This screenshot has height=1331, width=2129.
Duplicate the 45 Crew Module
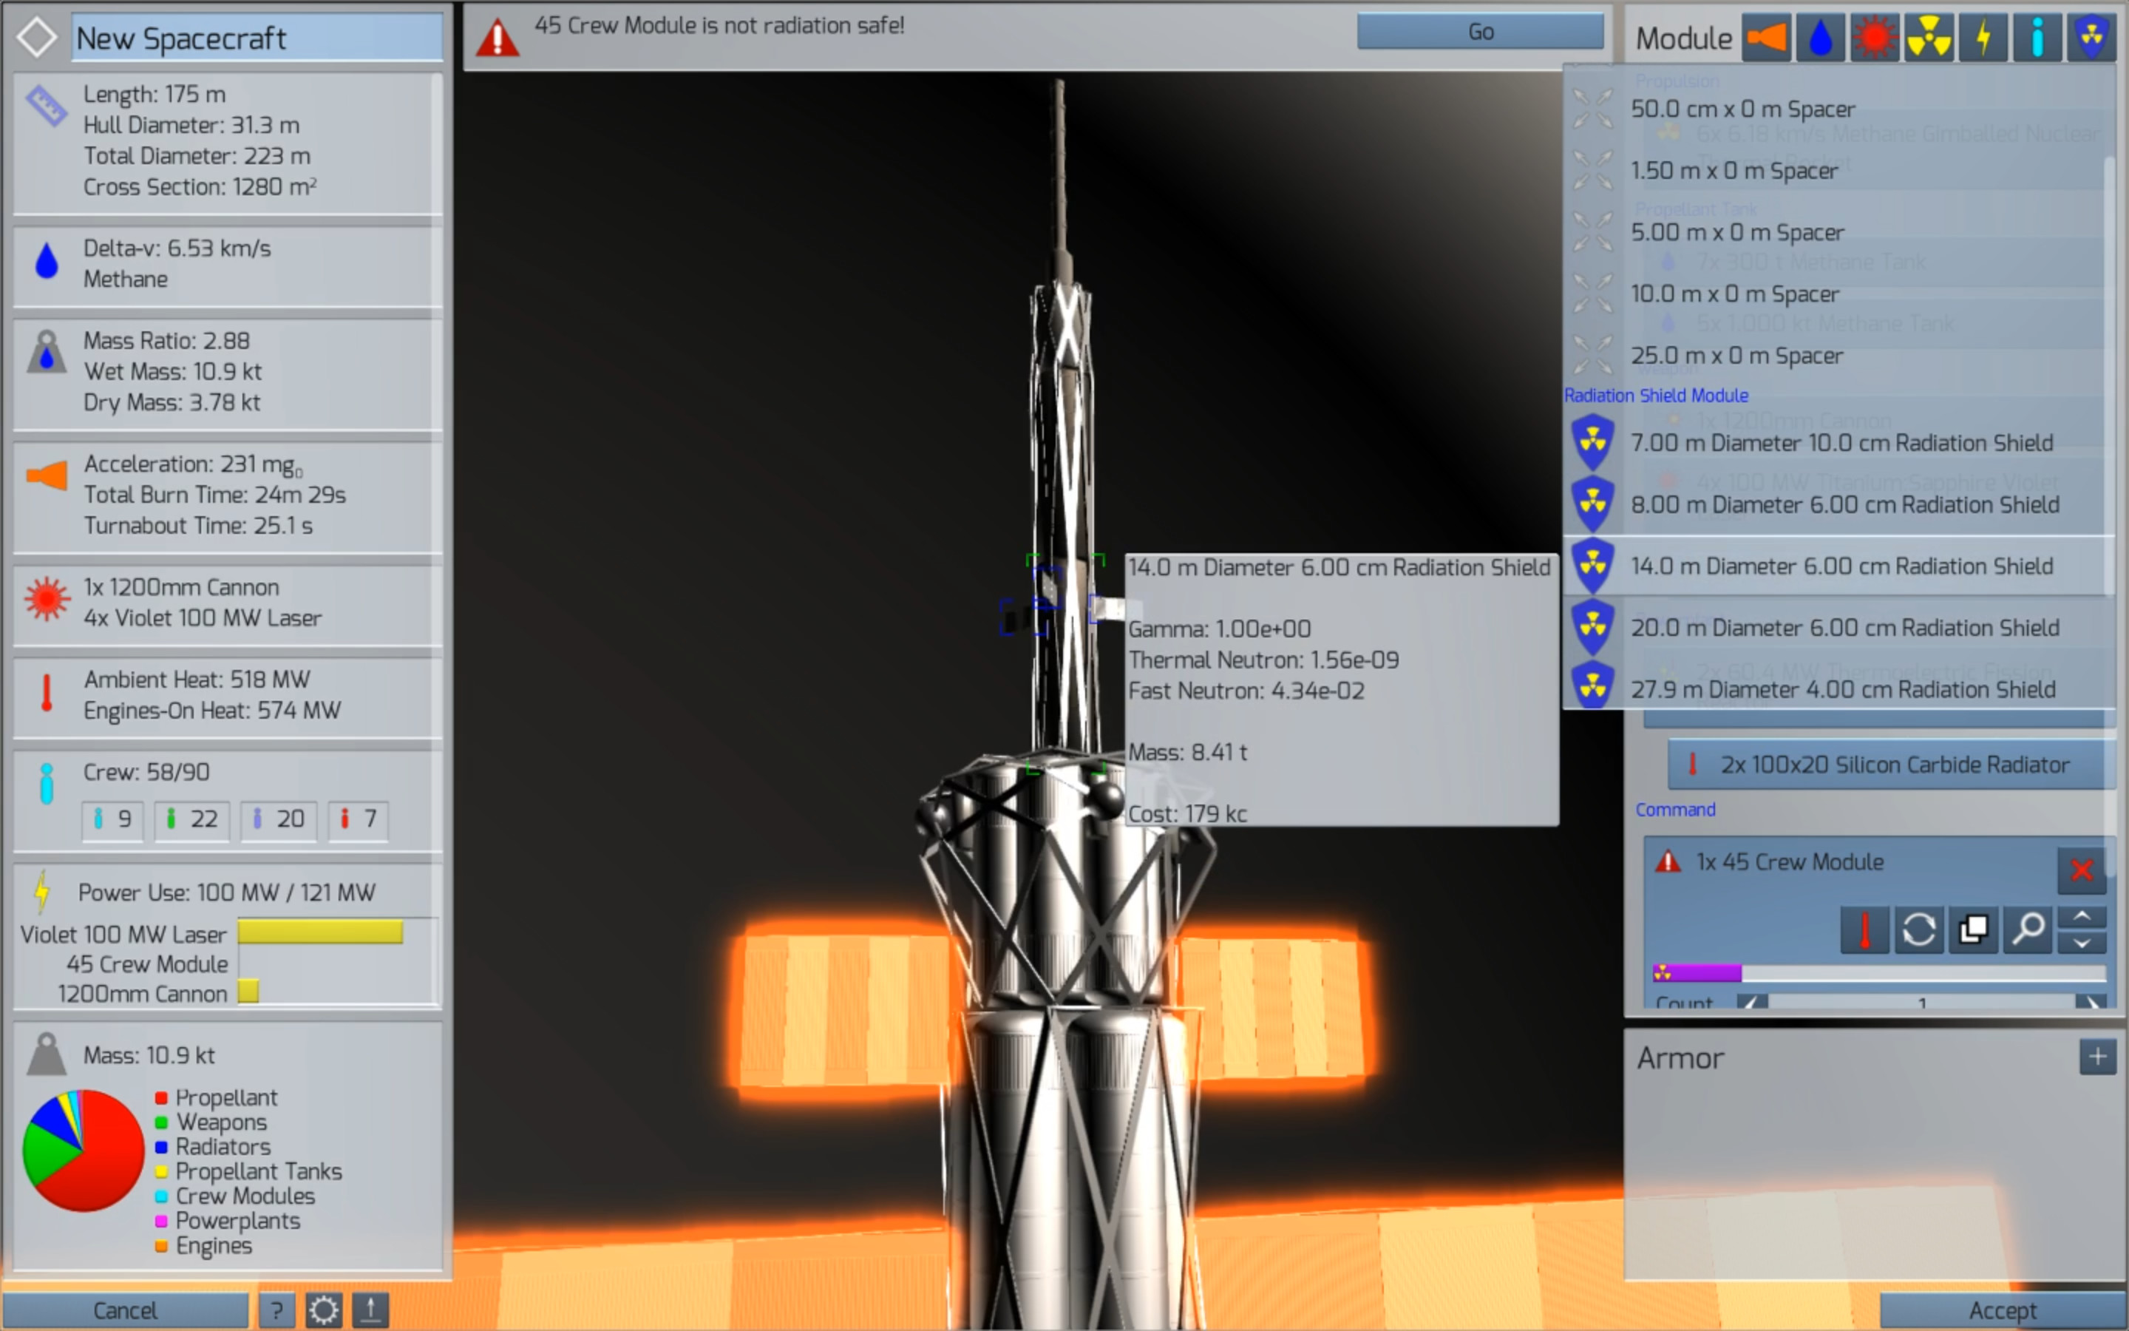point(1974,929)
